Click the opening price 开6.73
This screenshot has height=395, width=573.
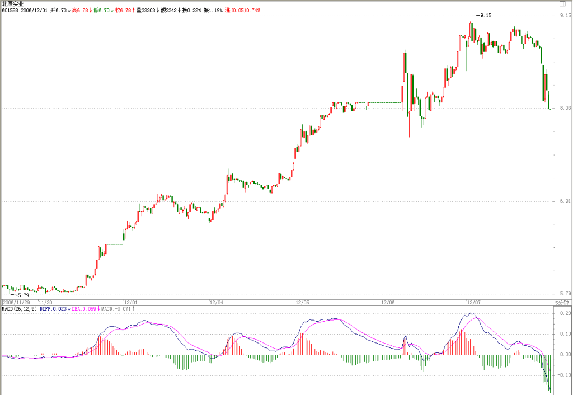click(x=58, y=10)
